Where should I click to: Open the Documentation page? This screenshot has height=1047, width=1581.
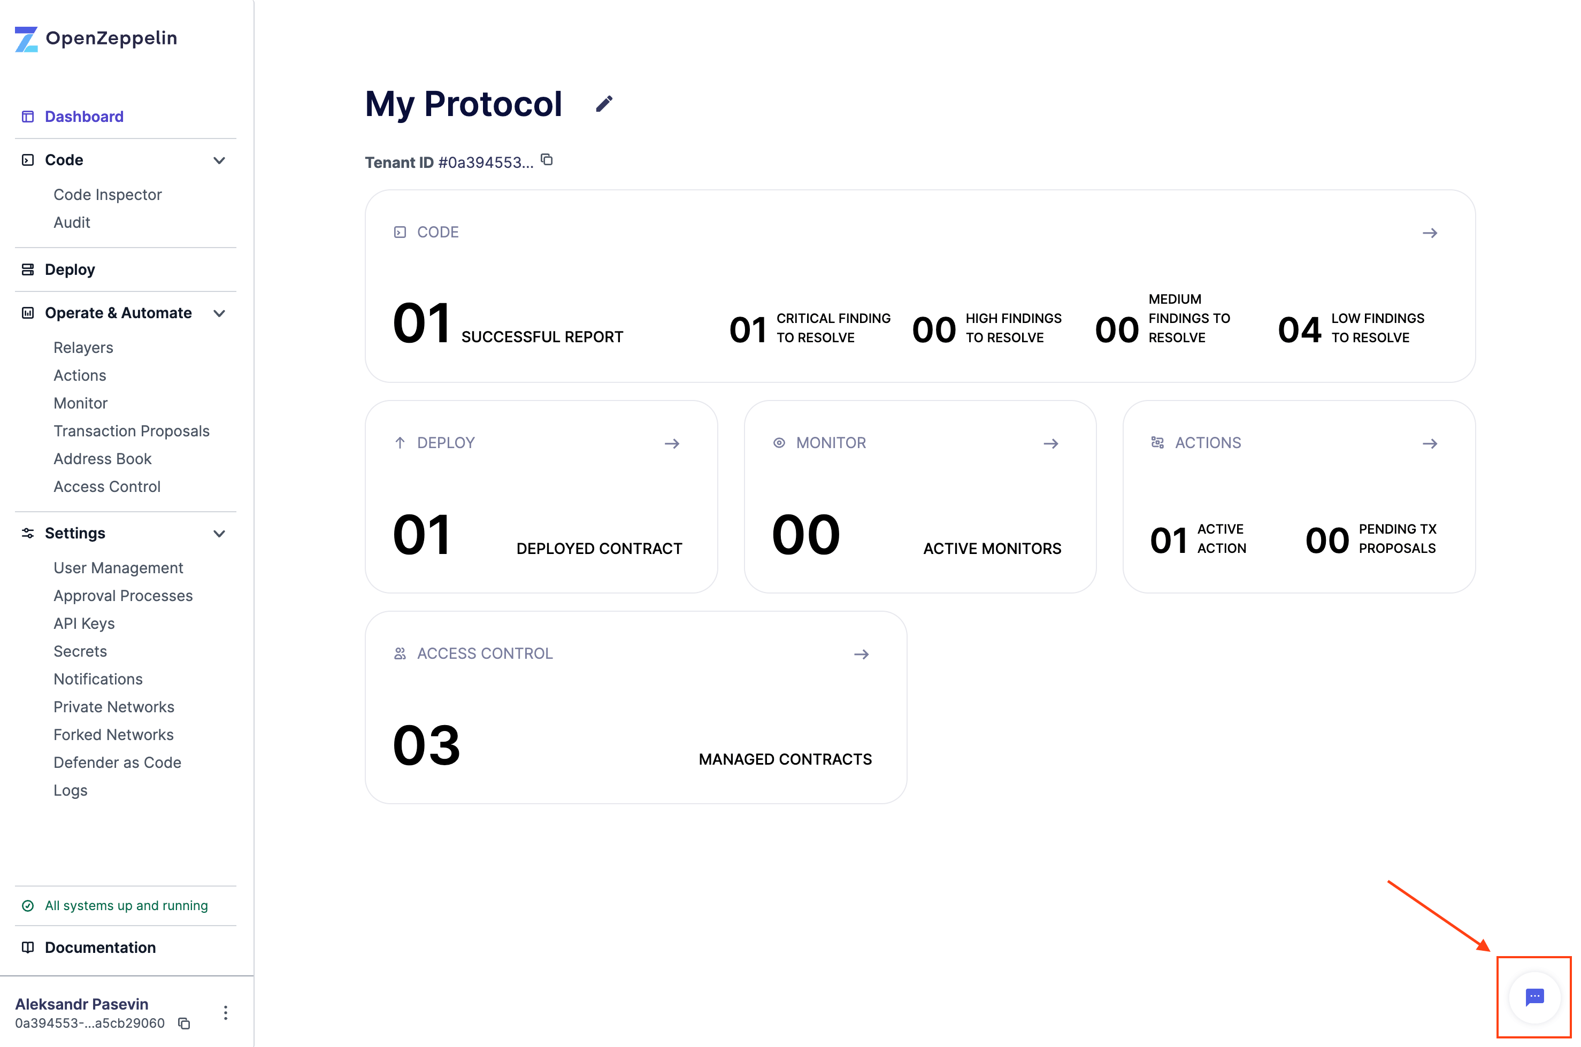(99, 946)
